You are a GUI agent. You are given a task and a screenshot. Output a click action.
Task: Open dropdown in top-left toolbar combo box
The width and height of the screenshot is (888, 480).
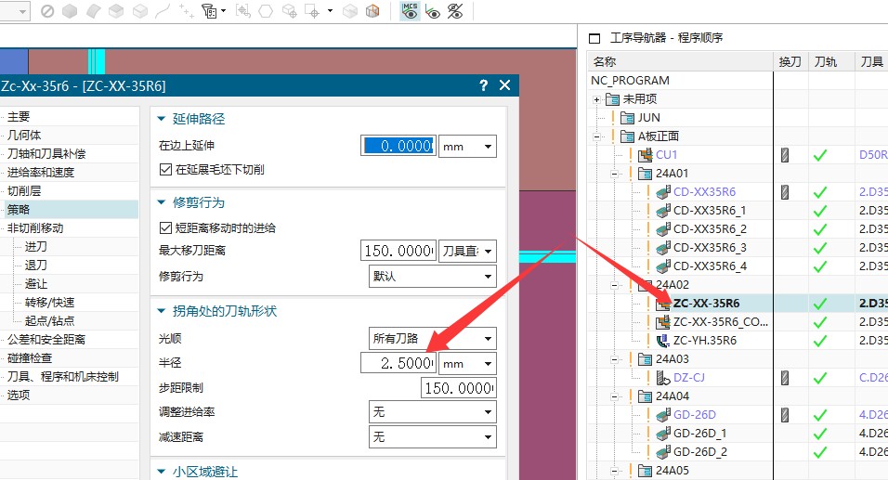(x=22, y=11)
